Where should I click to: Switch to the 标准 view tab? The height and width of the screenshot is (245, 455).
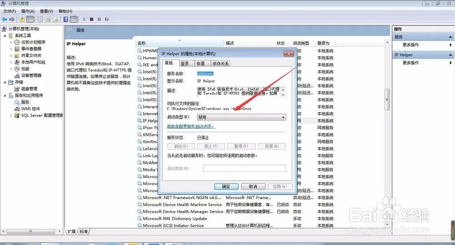(84, 231)
